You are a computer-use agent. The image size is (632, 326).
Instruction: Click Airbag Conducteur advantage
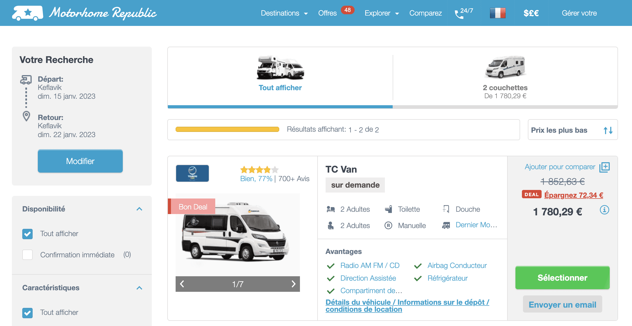457,265
